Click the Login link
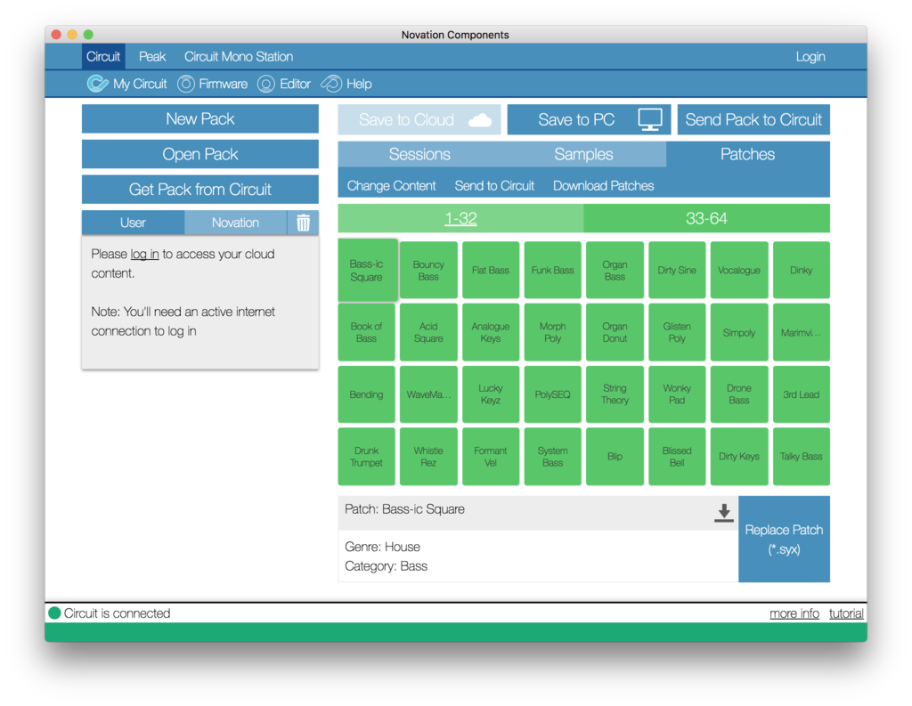The height and width of the screenshot is (706, 912). pyautogui.click(x=810, y=56)
